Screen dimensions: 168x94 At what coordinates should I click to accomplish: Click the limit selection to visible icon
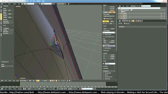[56, 81]
